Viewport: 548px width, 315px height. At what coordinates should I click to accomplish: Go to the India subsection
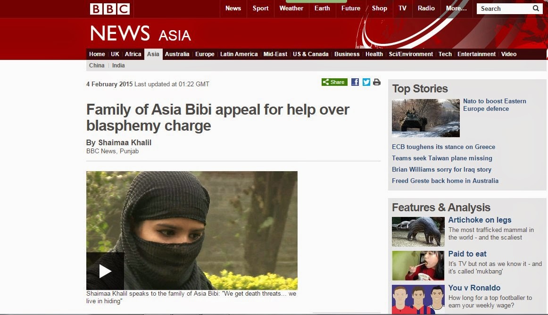click(x=118, y=66)
